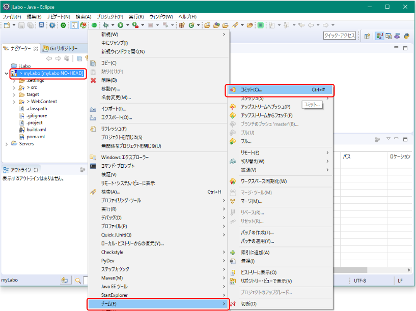Select コミット(C)... in Team submenu
This screenshot has height=311, width=416.
(280, 90)
